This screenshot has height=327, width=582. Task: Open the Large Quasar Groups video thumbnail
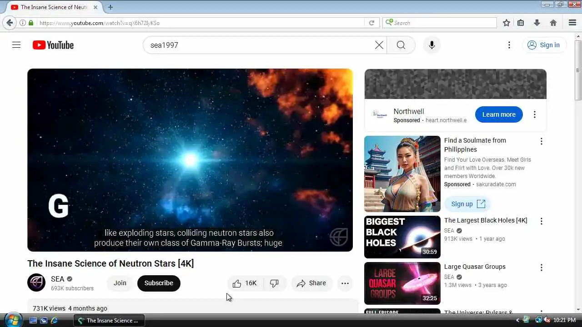click(402, 283)
